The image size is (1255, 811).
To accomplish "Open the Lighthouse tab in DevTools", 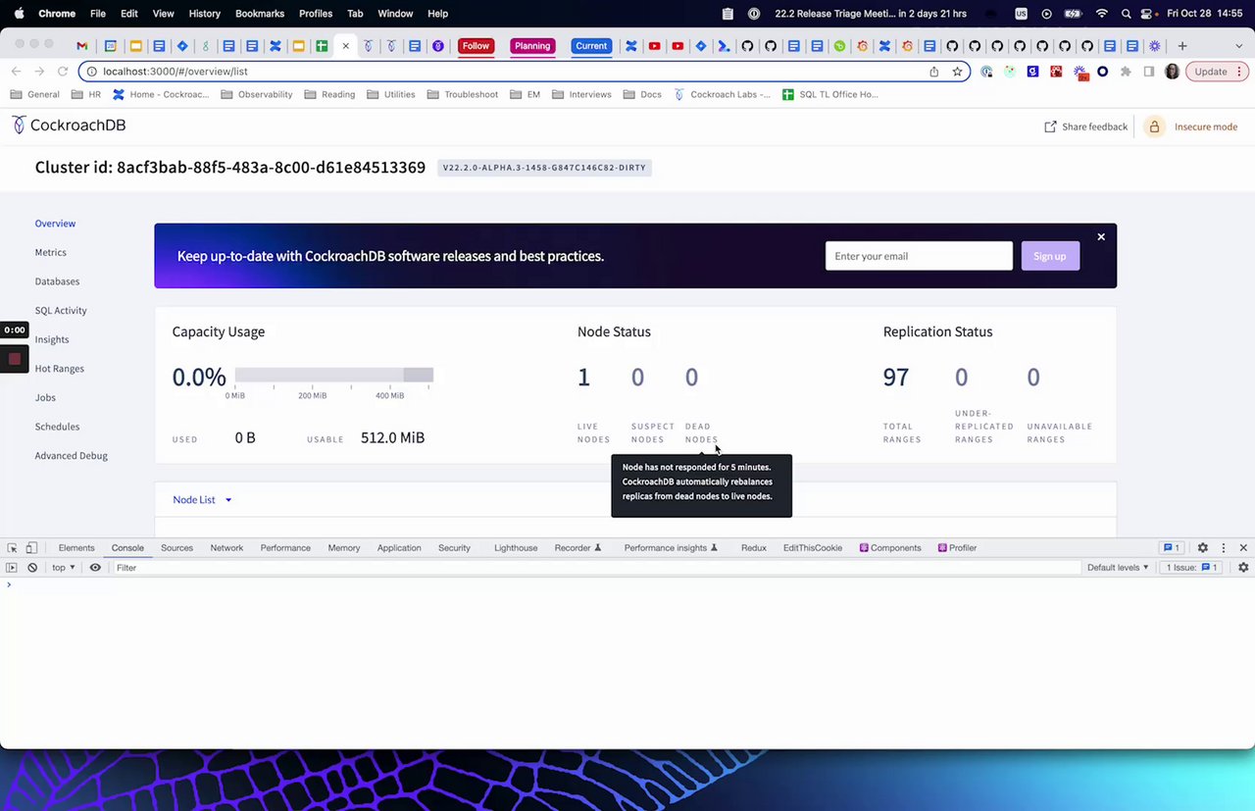I will [x=516, y=548].
